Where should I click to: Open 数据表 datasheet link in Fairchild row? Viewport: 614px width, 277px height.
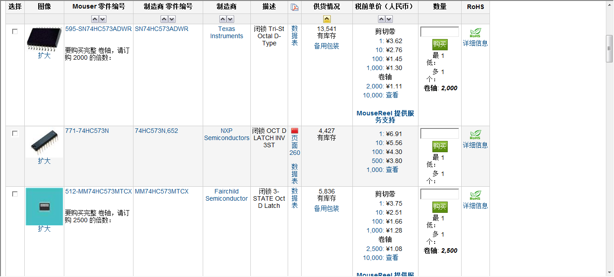point(294,198)
